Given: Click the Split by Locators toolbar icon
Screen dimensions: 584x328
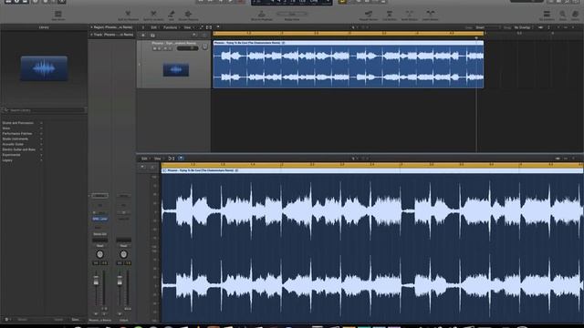Looking at the screenshot, I should (153, 15).
